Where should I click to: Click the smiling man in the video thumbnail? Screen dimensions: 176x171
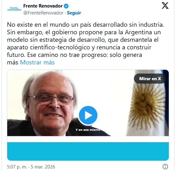tap(51, 103)
